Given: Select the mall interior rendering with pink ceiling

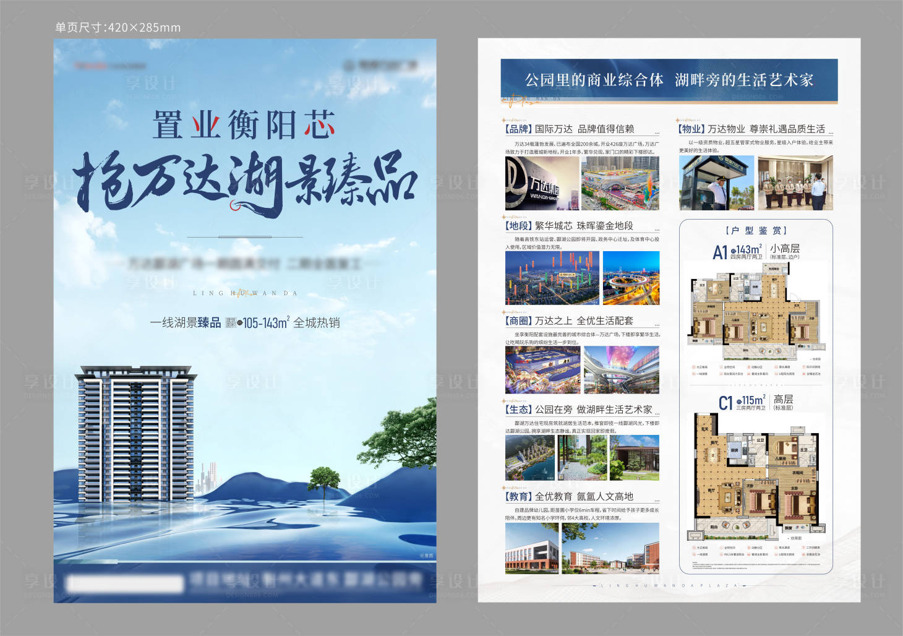Looking at the screenshot, I should click(622, 370).
